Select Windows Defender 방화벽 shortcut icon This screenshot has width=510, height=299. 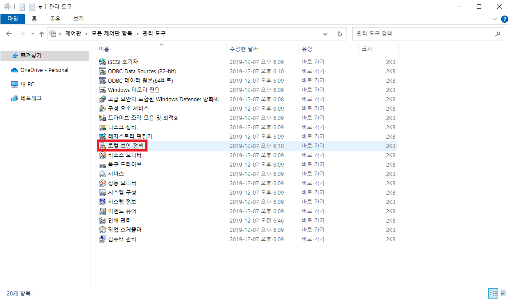(103, 99)
